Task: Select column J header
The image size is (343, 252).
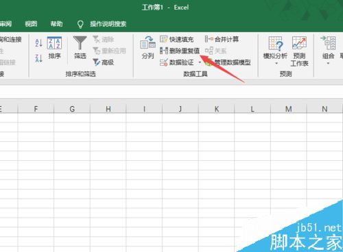Action: tap(180, 109)
